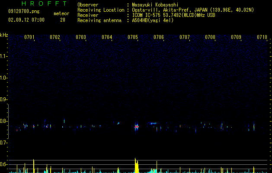Click the 0706 time marker
This screenshot has width=272, height=173.
[x=159, y=37]
